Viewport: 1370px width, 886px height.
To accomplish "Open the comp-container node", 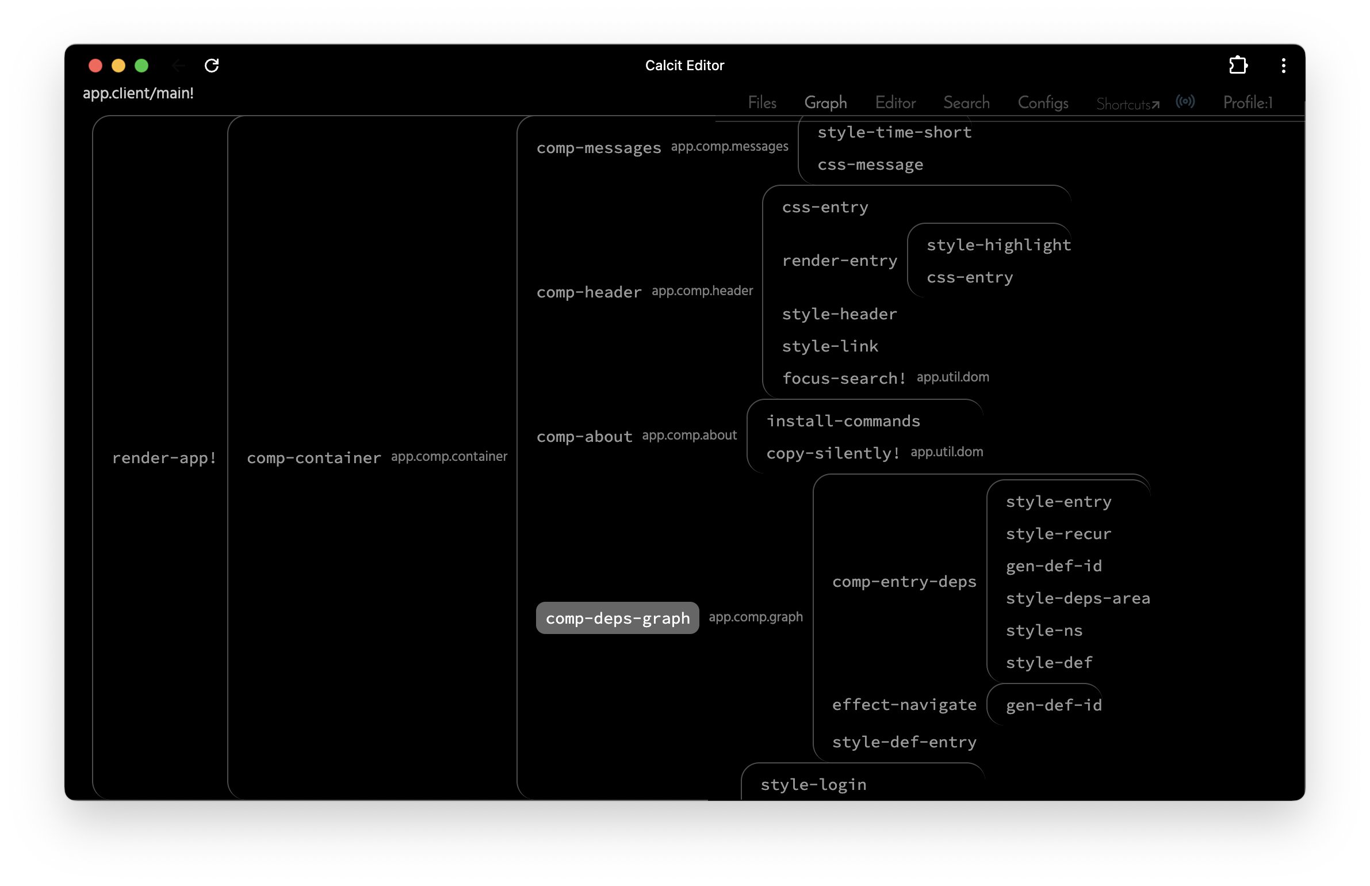I will [313, 458].
